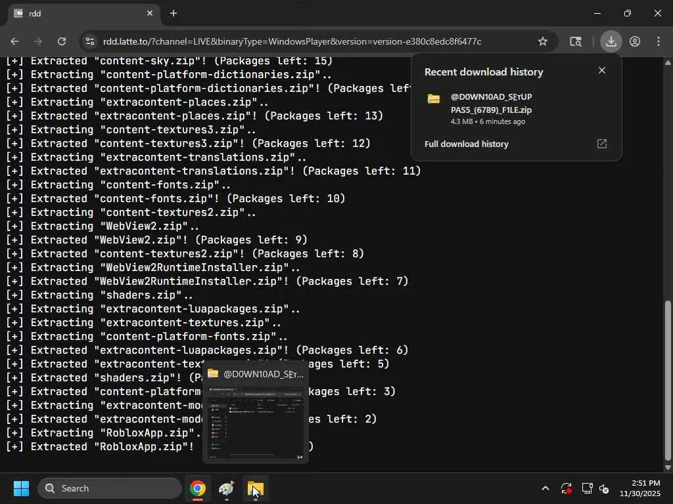This screenshot has width=673, height=504.
Task: Click the 'Extracting "content-textures3.zip"' log line
Action: [131, 130]
